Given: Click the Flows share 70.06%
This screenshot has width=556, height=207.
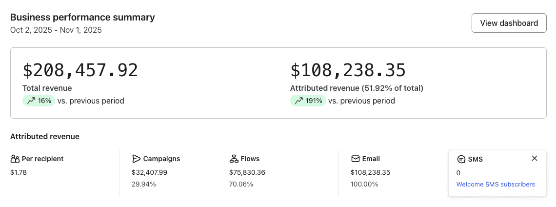Looking at the screenshot, I should tap(241, 184).
